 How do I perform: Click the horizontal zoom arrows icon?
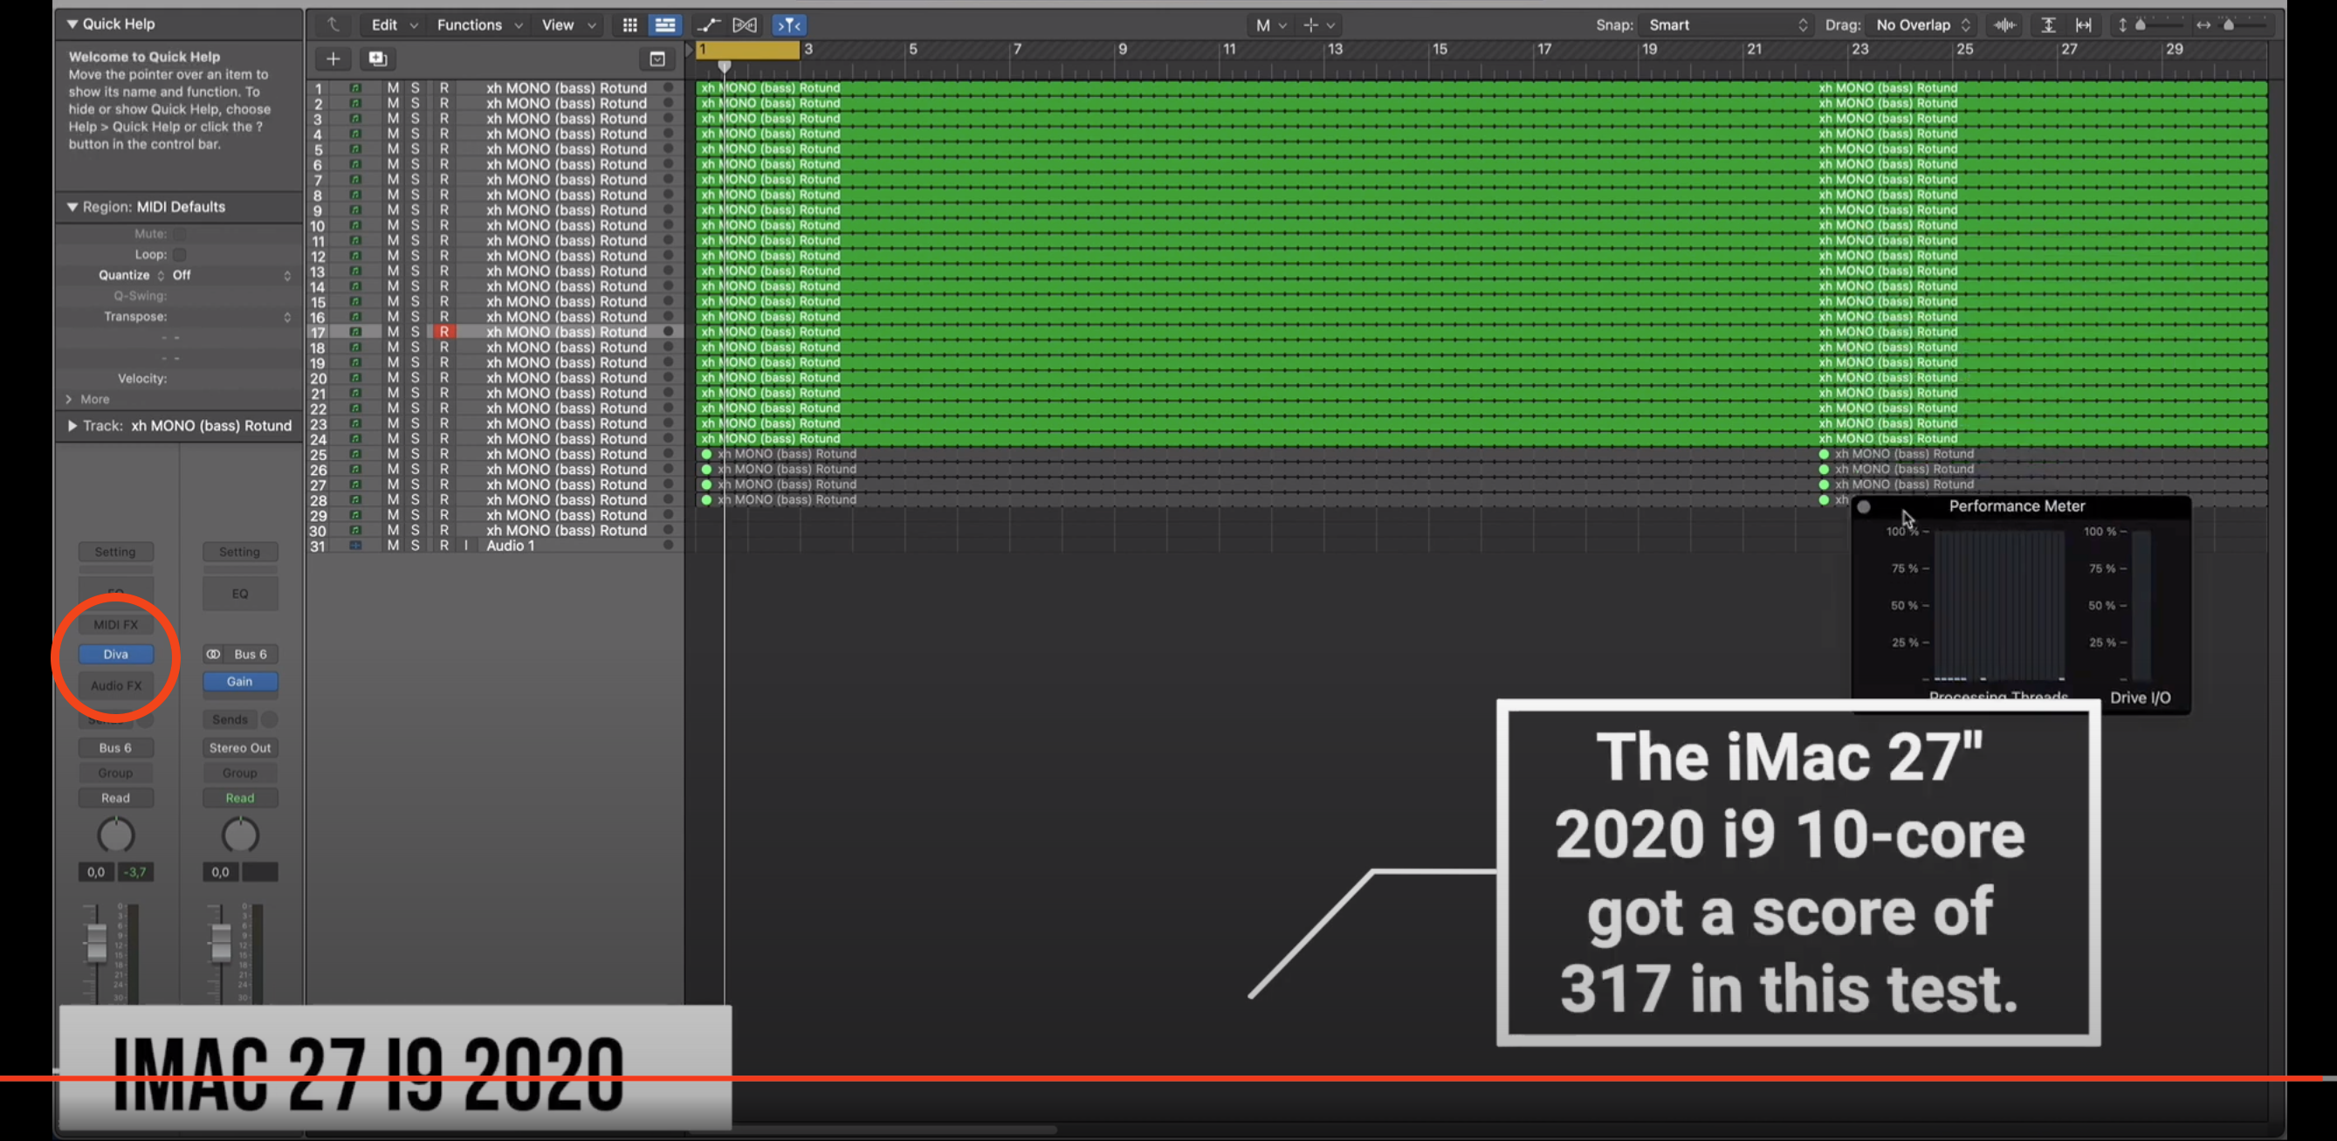tap(2203, 25)
